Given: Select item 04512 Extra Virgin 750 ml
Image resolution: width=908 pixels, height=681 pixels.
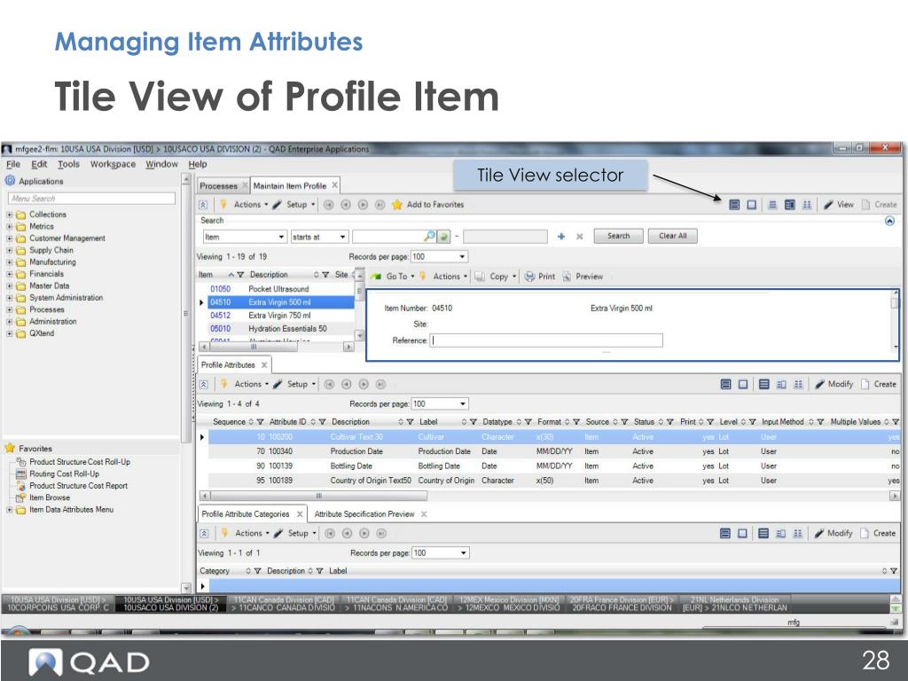Looking at the screenshot, I should point(281,316).
